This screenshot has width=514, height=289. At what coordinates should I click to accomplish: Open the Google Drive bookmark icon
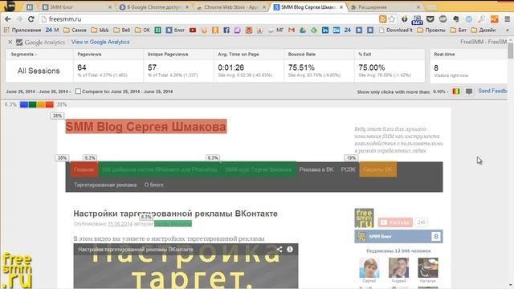(303, 31)
